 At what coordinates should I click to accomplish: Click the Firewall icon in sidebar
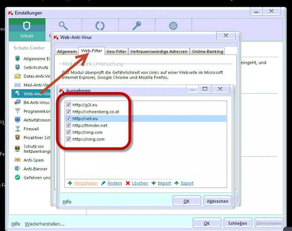[18, 129]
